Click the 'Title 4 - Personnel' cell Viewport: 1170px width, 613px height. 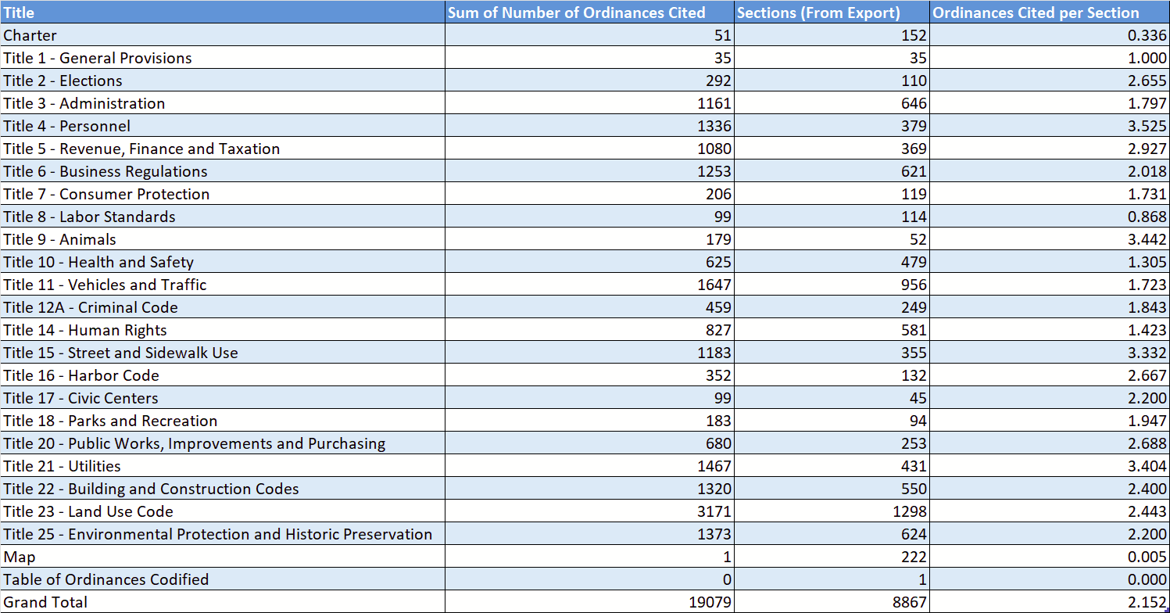pos(223,126)
